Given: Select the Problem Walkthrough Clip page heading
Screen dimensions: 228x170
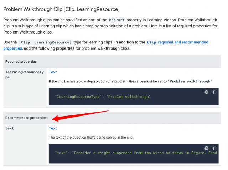Looking at the screenshot, I should pyautogui.click(x=61, y=9).
